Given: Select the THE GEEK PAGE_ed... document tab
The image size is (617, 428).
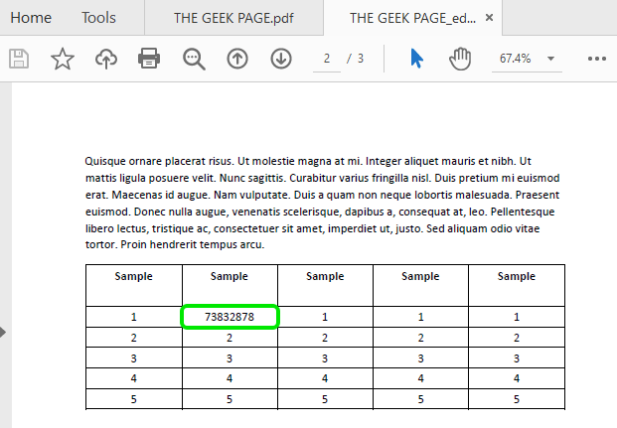Looking at the screenshot, I should (412, 18).
